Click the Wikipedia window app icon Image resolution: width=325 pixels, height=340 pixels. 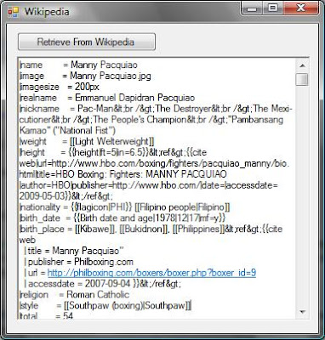coord(14,12)
